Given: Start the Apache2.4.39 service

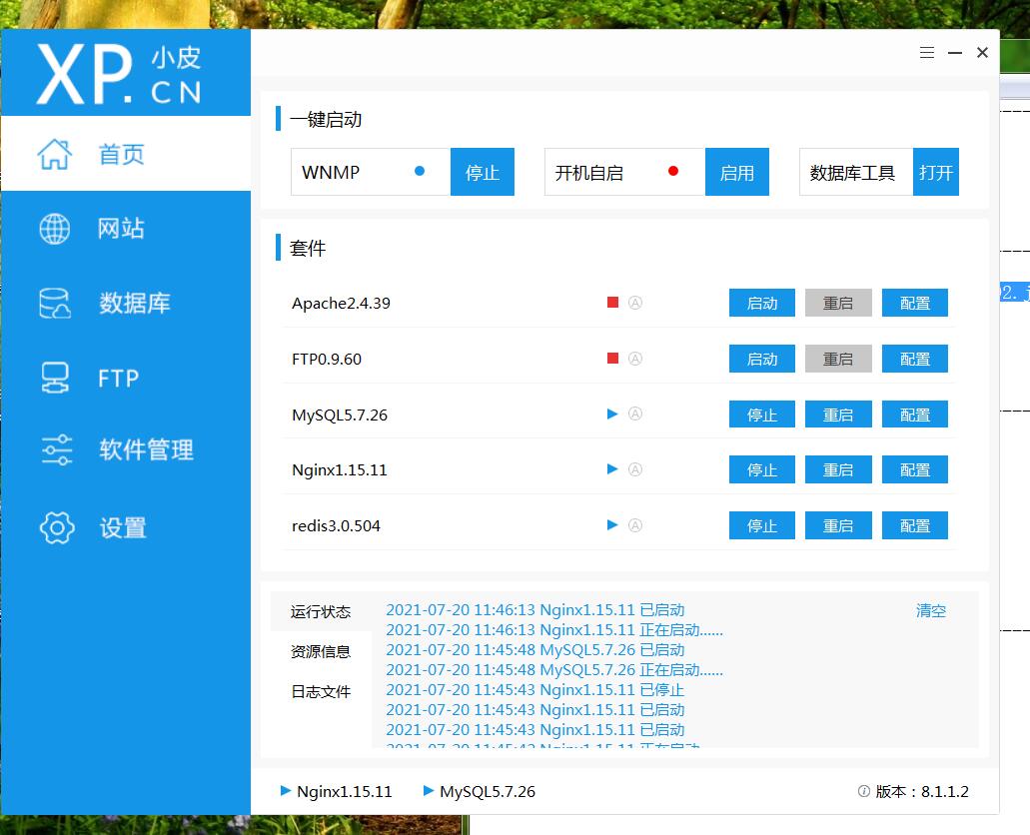Looking at the screenshot, I should point(762,303).
